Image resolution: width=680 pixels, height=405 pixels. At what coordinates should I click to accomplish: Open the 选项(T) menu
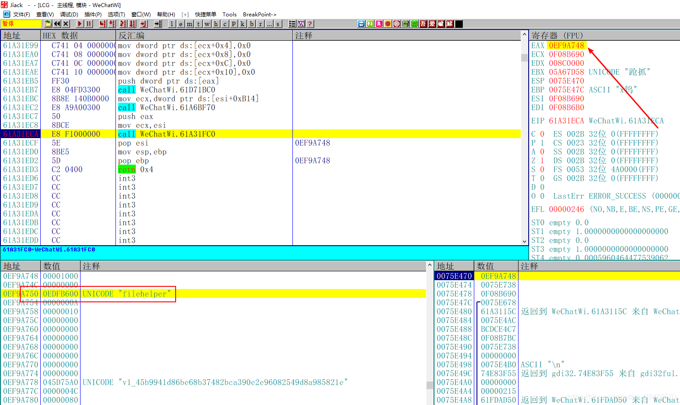116,15
